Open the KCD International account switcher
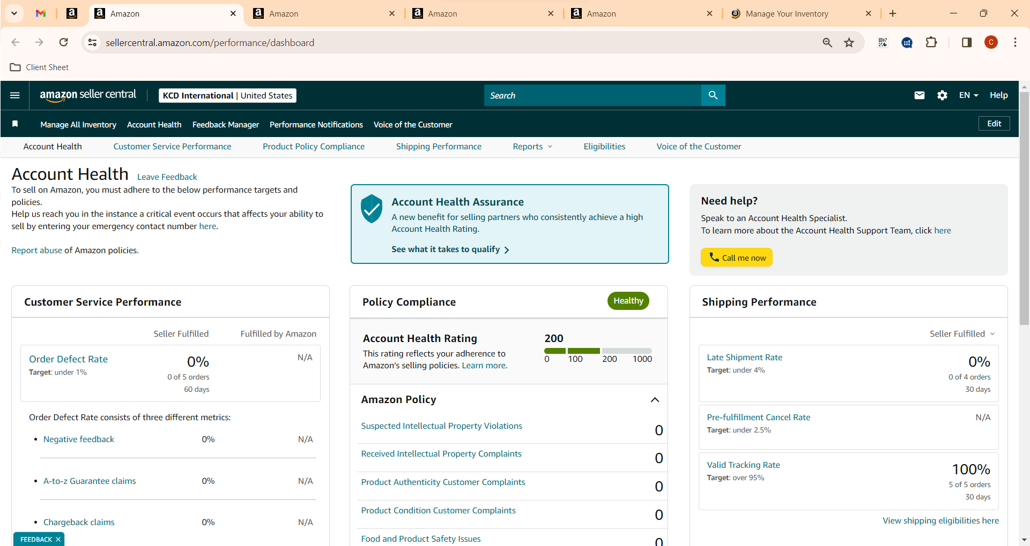The image size is (1030, 546). coord(227,95)
